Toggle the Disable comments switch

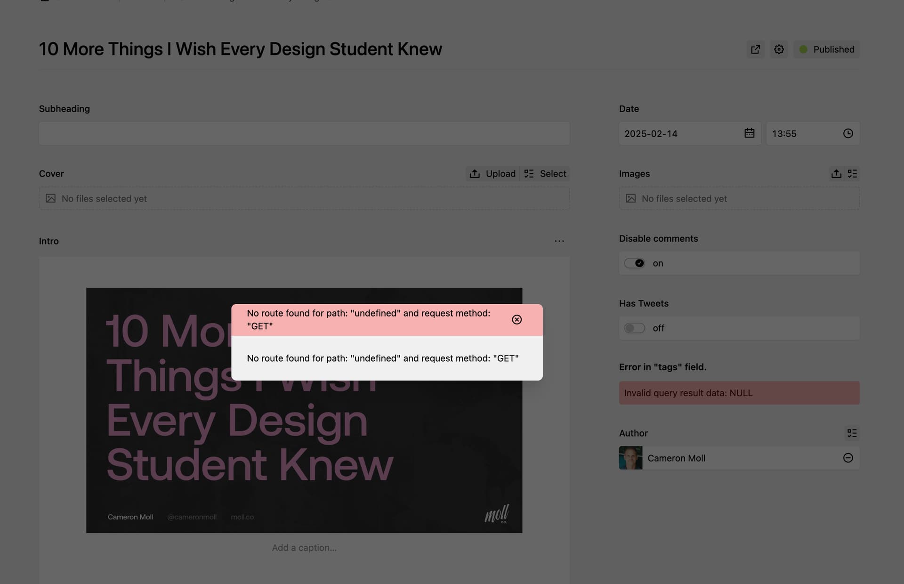(x=634, y=263)
